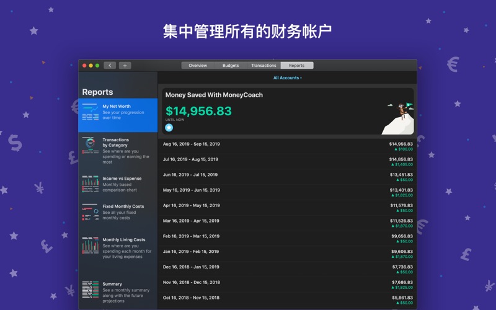The image size is (496, 310).
Task: Click the Reports sidebar heading
Action: coord(97,92)
